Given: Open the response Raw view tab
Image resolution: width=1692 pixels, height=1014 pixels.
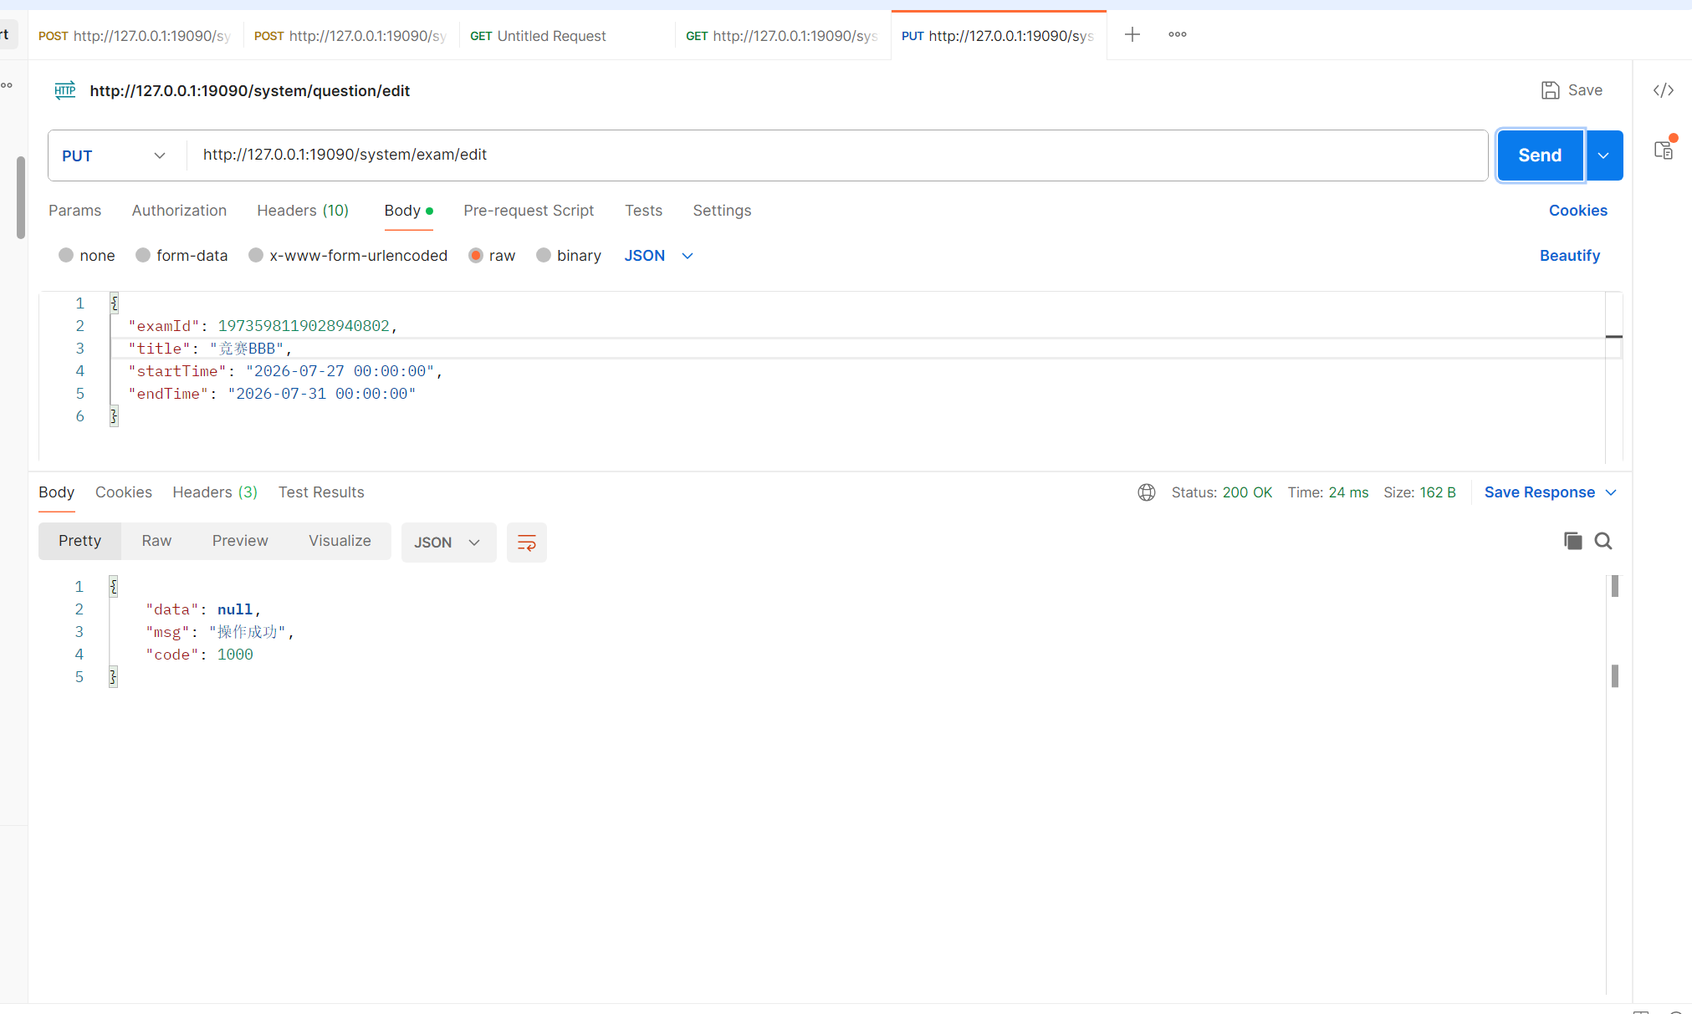Looking at the screenshot, I should 156,541.
